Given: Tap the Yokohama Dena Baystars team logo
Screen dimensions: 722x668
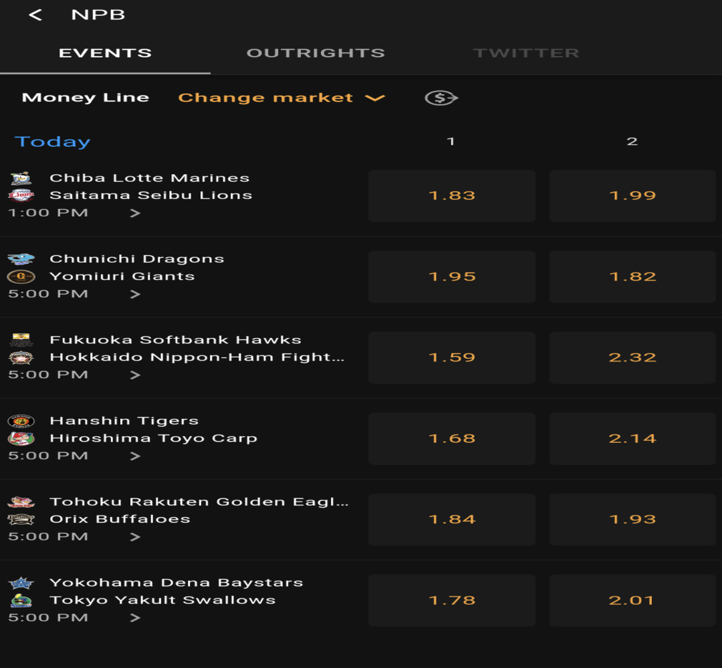Looking at the screenshot, I should pos(21,583).
